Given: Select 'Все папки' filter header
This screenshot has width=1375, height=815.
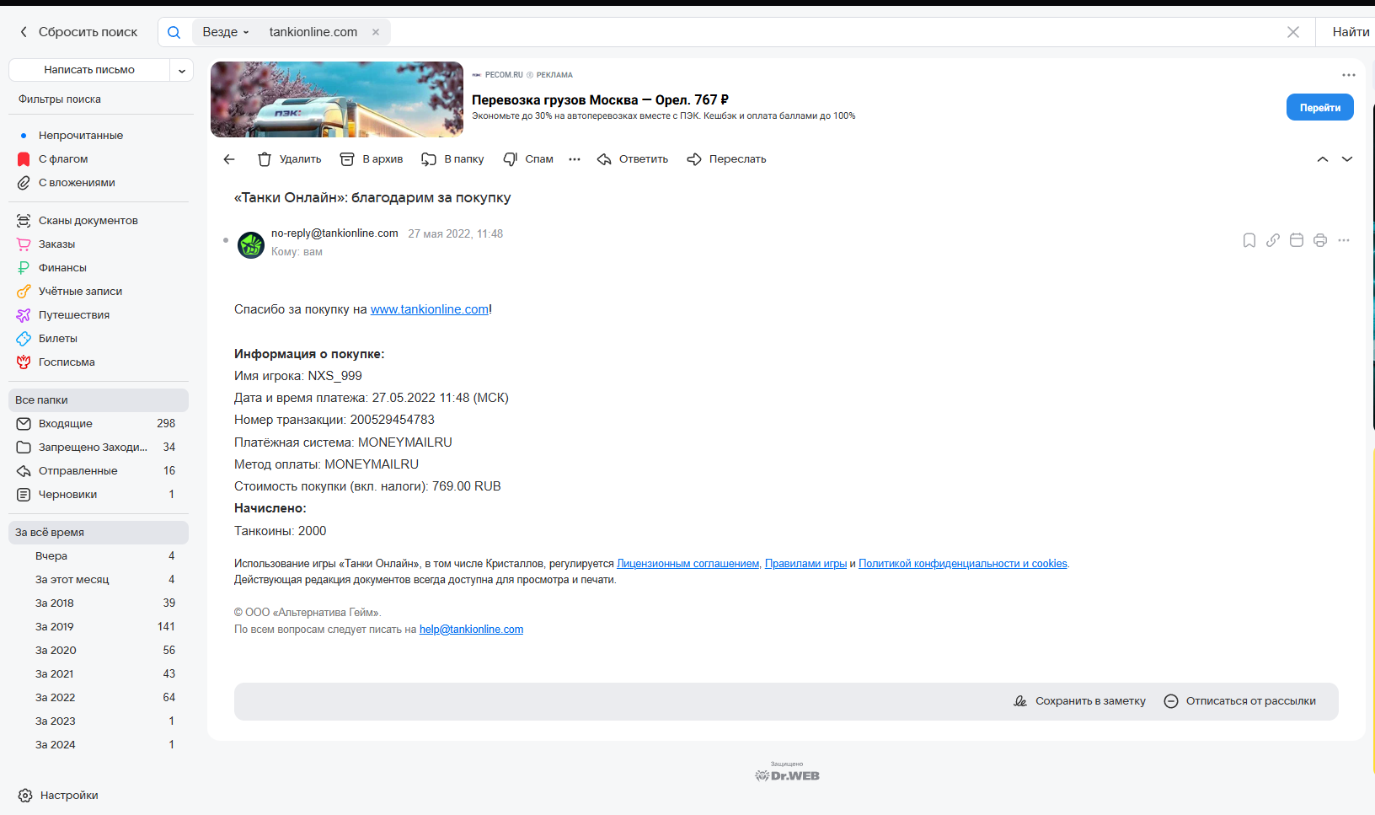Looking at the screenshot, I should pyautogui.click(x=99, y=400).
